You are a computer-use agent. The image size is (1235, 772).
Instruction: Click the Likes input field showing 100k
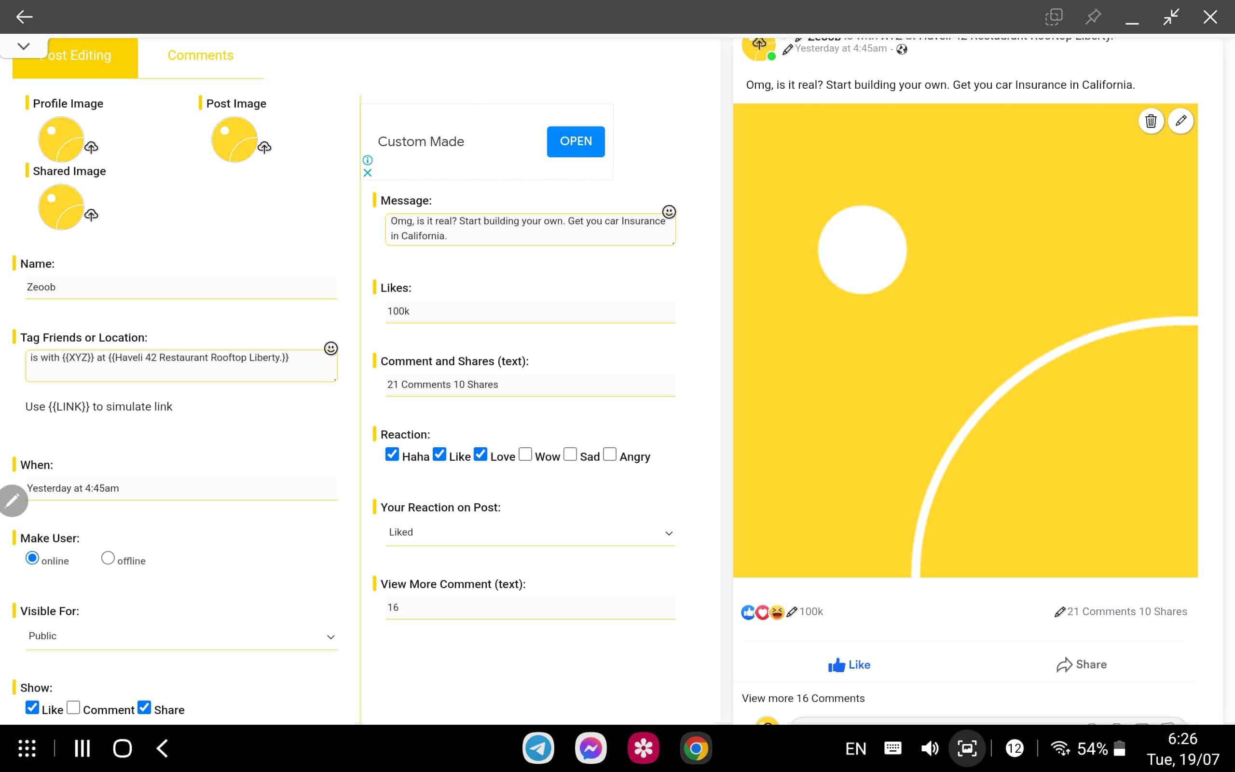point(525,310)
